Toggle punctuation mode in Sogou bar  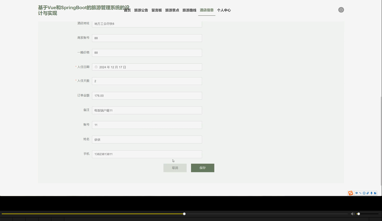click(360, 193)
